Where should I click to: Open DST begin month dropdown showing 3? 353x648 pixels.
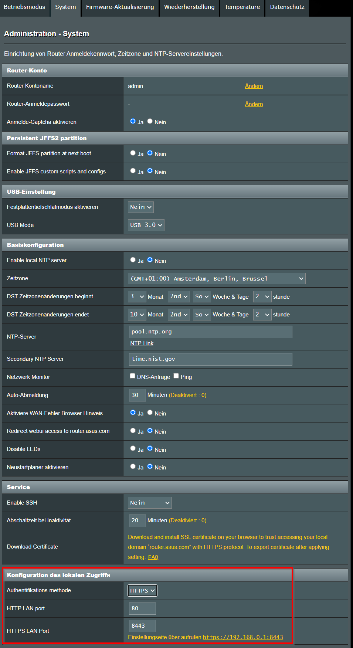click(137, 296)
